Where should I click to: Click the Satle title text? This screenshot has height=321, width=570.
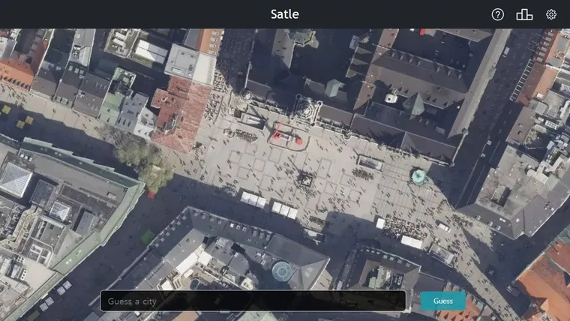285,14
